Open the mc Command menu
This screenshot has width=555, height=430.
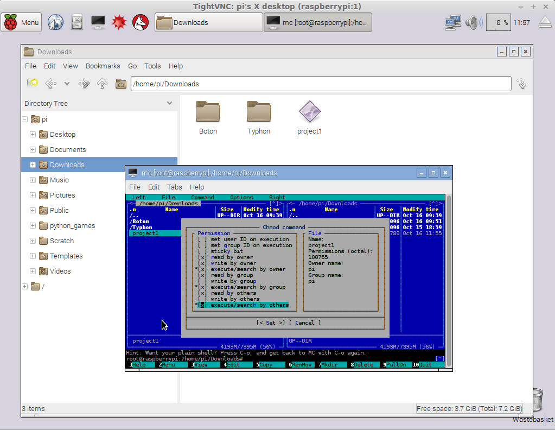(x=202, y=197)
